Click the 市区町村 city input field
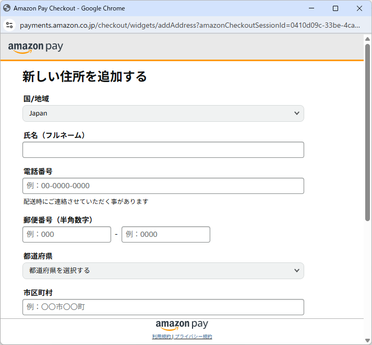This screenshot has height=345, width=372. 163,307
